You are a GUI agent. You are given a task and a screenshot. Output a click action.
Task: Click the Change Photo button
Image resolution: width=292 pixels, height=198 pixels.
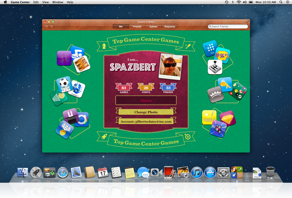(146, 112)
